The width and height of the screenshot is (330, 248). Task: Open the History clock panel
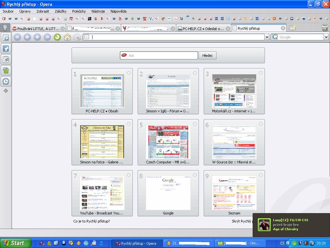tap(6, 81)
